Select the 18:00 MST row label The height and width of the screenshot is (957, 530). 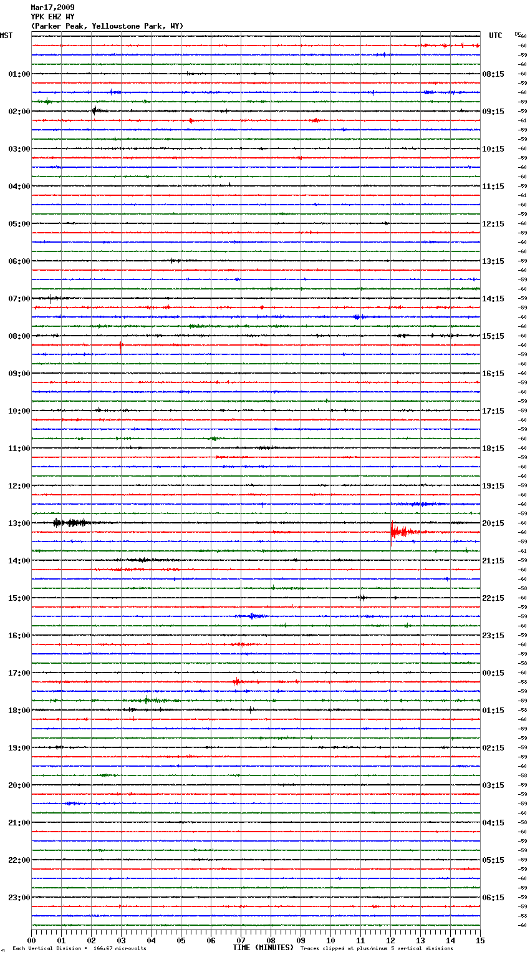pyautogui.click(x=19, y=711)
